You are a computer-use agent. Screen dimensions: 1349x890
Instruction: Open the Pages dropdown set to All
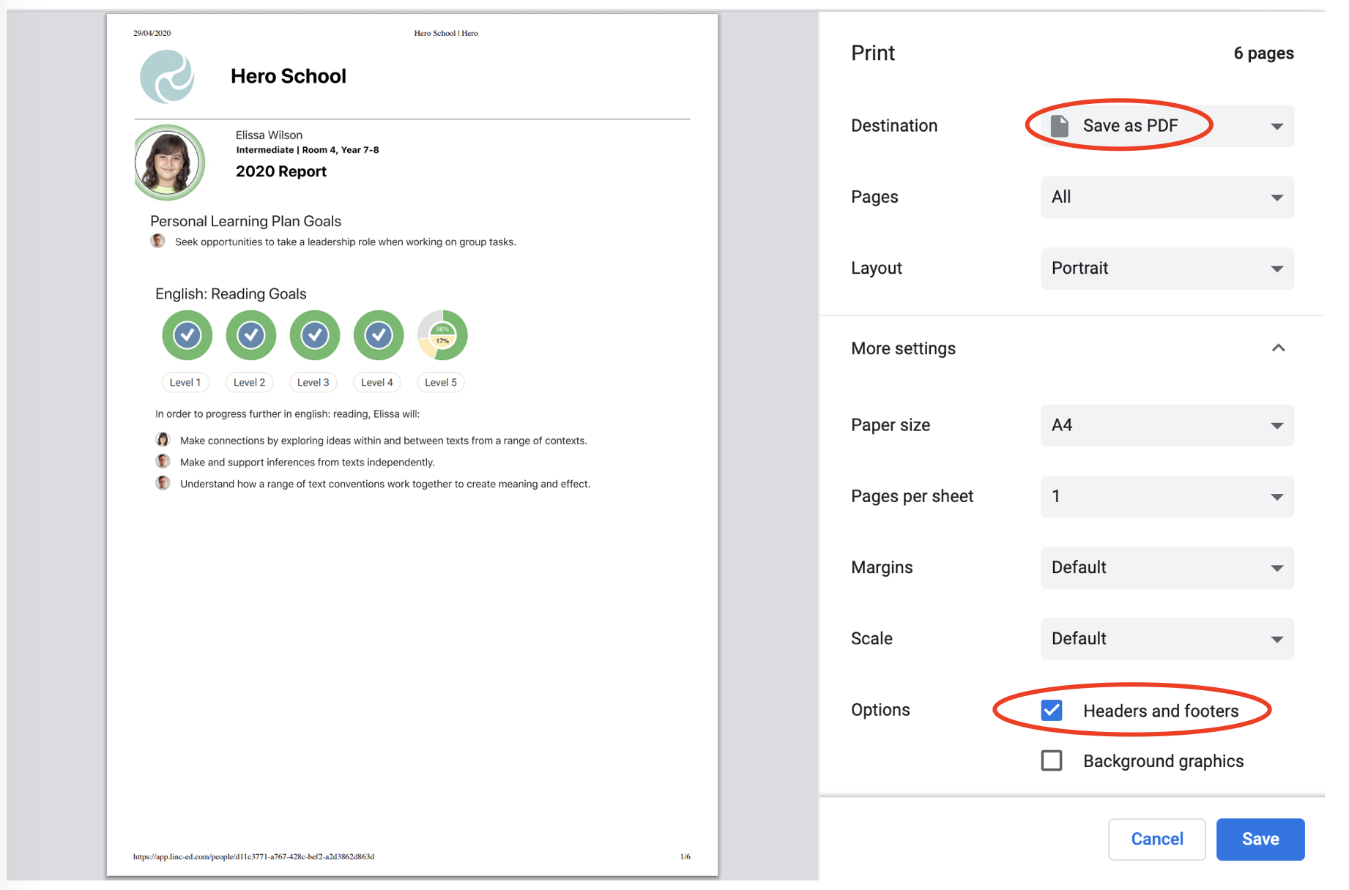coord(1167,197)
